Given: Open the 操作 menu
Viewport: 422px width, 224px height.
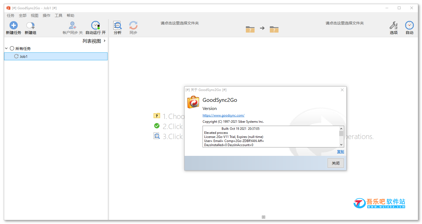Looking at the screenshot, I should click(47, 15).
